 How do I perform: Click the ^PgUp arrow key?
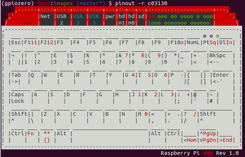pos(208,134)
